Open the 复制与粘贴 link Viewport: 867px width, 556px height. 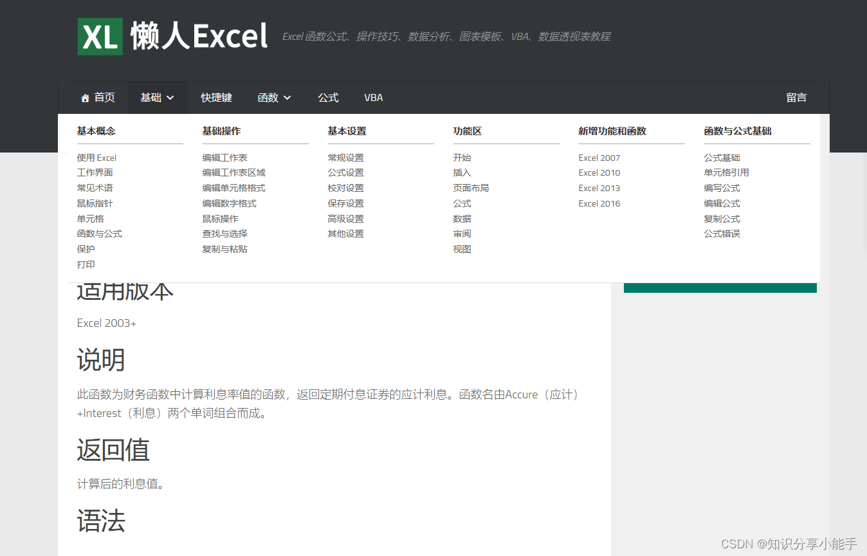[x=225, y=249]
